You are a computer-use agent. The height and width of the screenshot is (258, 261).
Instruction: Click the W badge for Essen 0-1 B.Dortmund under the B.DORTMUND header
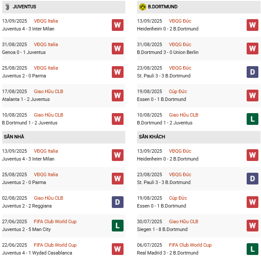252,95
